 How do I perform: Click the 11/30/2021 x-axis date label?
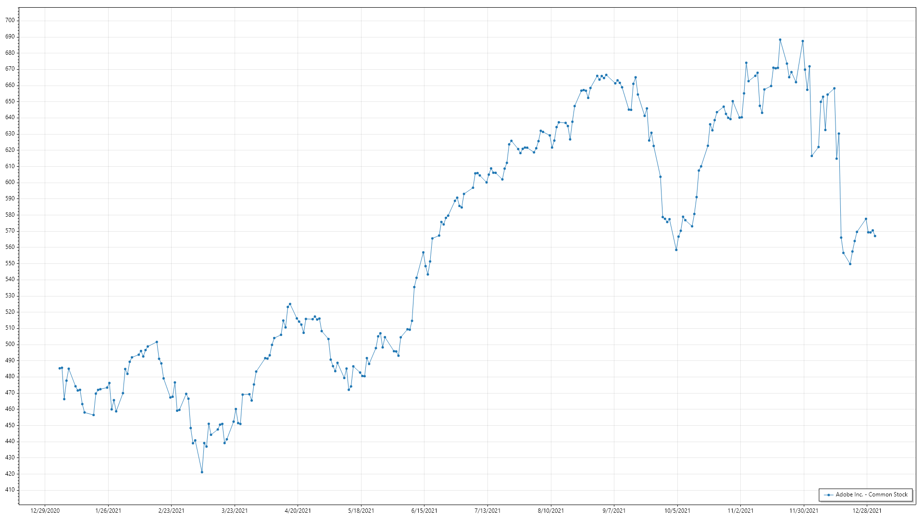coord(804,511)
